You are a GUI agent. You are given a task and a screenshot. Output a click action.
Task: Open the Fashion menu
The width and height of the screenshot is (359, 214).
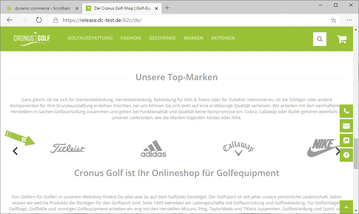click(131, 38)
